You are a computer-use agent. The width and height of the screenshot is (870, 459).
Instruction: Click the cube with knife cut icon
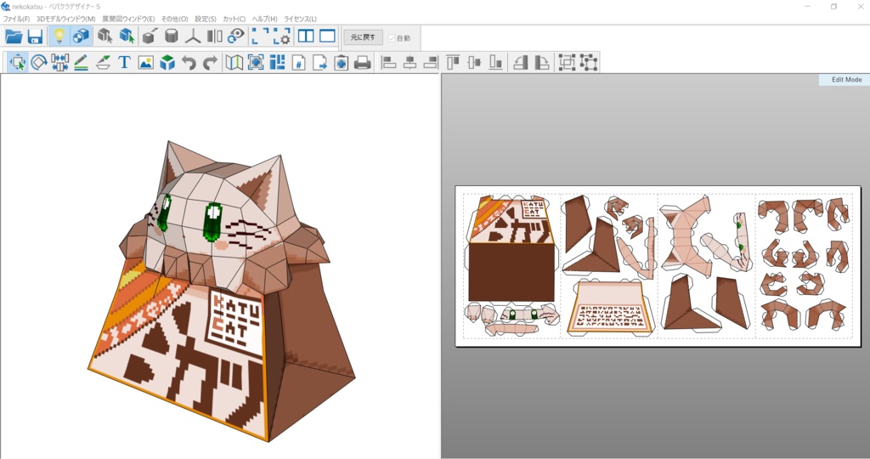(150, 37)
